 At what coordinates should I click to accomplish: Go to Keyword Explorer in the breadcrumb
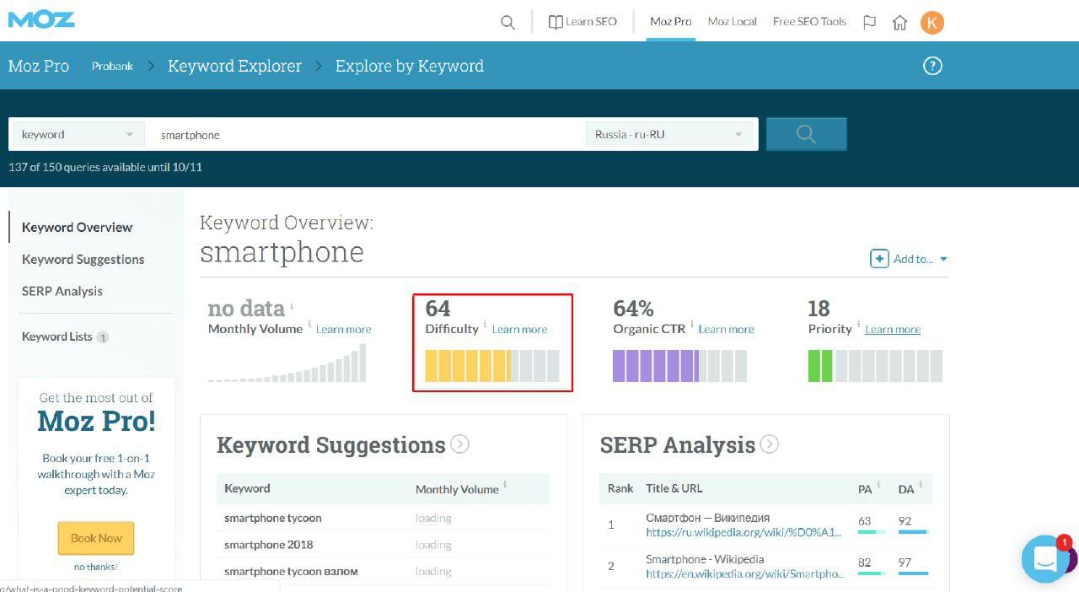234,66
